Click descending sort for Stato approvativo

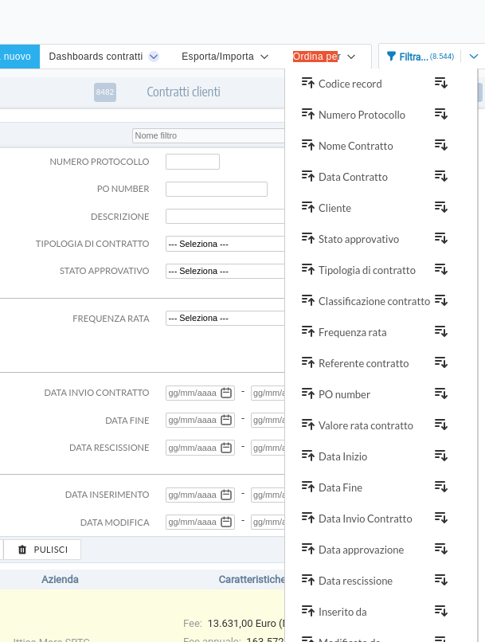(440, 238)
